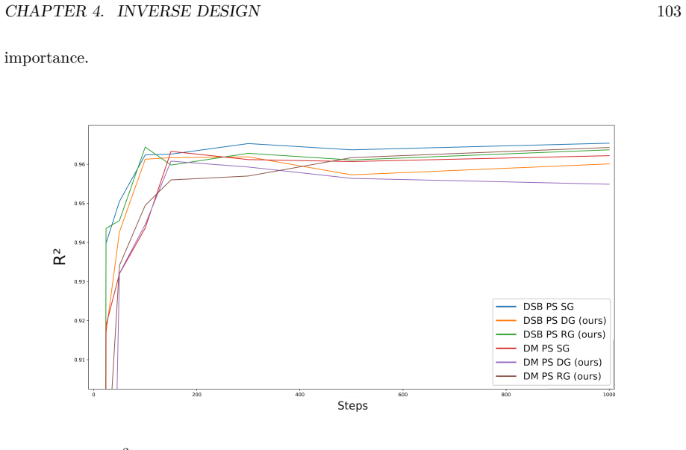Click y-axis tick label 0.94
This screenshot has width=686, height=450.
click(80, 243)
